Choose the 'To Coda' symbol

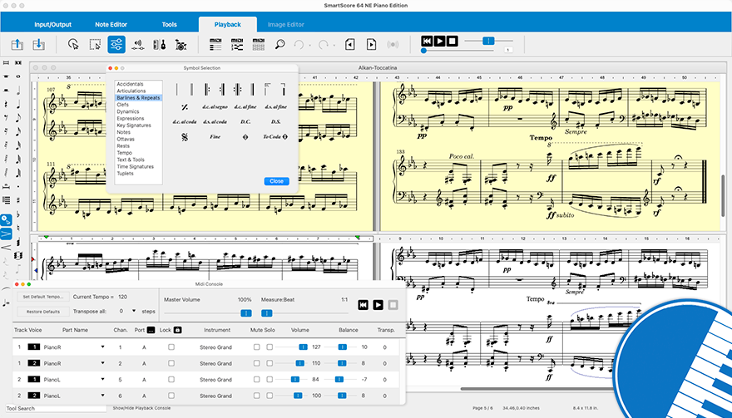(275, 137)
